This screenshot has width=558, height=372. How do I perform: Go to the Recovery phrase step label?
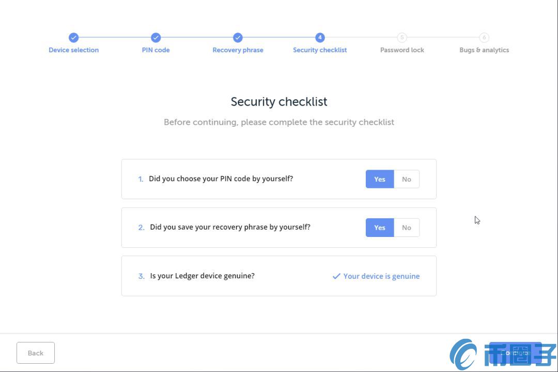[x=238, y=50]
